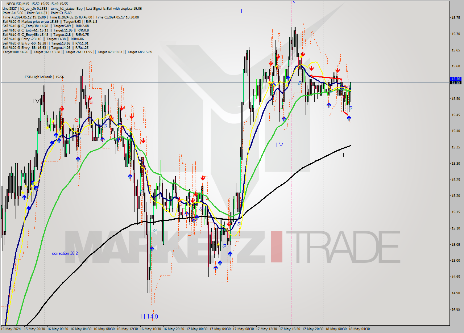Click the 15.70 price axis label
The width and height of the screenshot is (464, 333).
(455, 34)
